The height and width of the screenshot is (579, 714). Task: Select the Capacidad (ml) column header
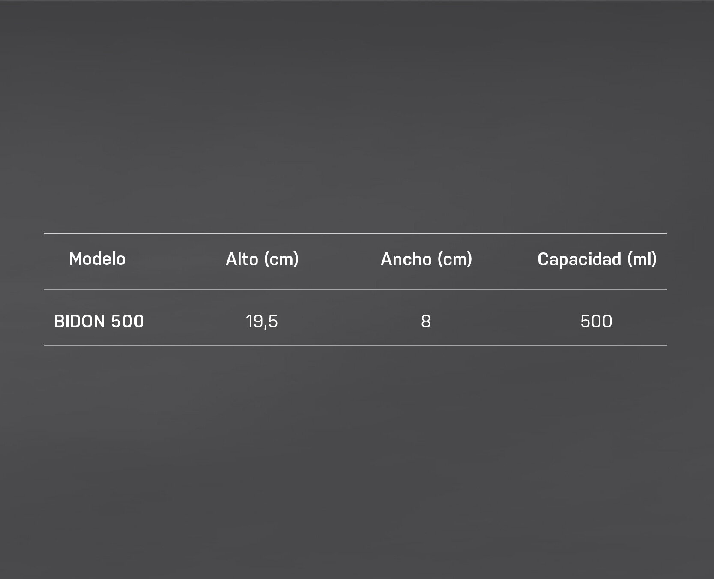coord(597,259)
